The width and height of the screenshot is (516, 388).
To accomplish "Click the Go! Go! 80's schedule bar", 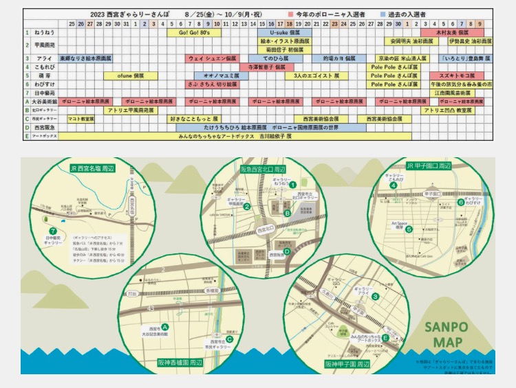I will pyautogui.click(x=194, y=32).
